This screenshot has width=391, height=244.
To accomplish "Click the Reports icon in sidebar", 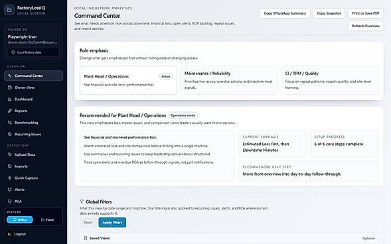I will pyautogui.click(x=10, y=111).
